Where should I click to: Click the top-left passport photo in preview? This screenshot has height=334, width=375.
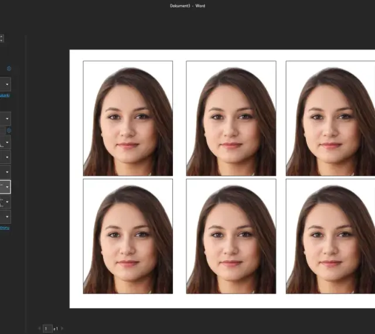click(128, 118)
